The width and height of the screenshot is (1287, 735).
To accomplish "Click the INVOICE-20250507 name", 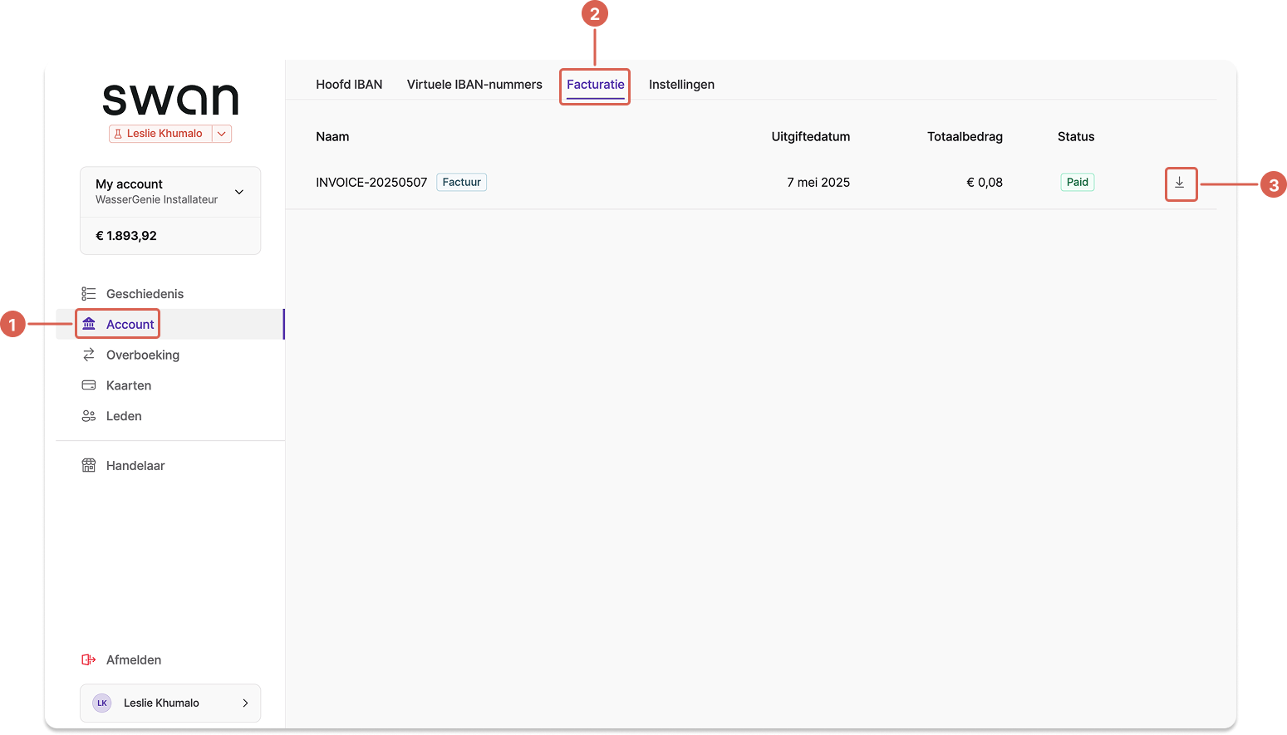I will coord(371,183).
